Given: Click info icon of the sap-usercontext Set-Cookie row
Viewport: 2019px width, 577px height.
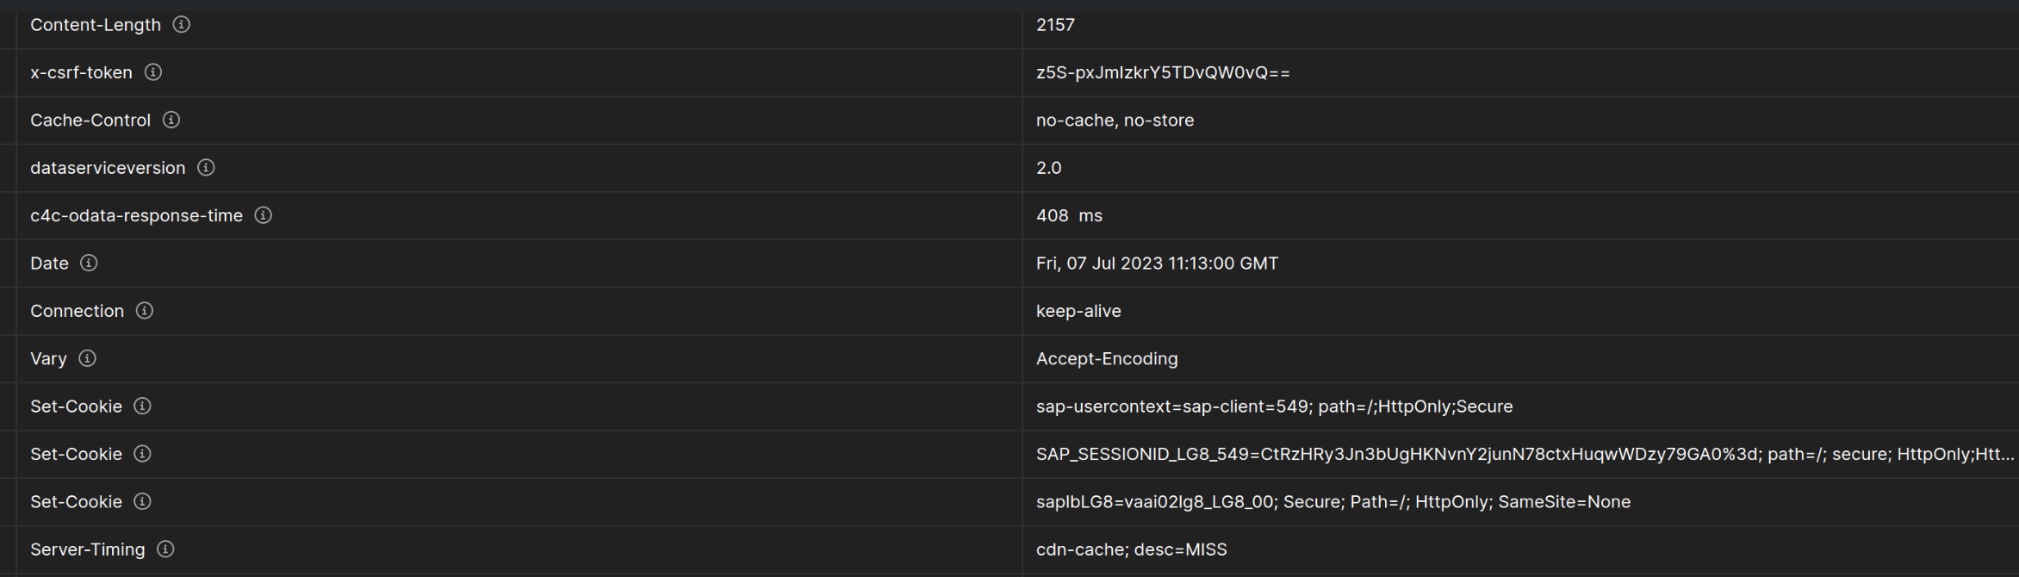Looking at the screenshot, I should tap(142, 406).
